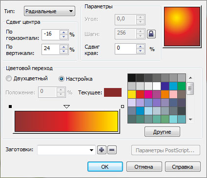The image size is (207, 178).
Task: Pick the cyan blue swatch in second row
Action: pos(173,86)
